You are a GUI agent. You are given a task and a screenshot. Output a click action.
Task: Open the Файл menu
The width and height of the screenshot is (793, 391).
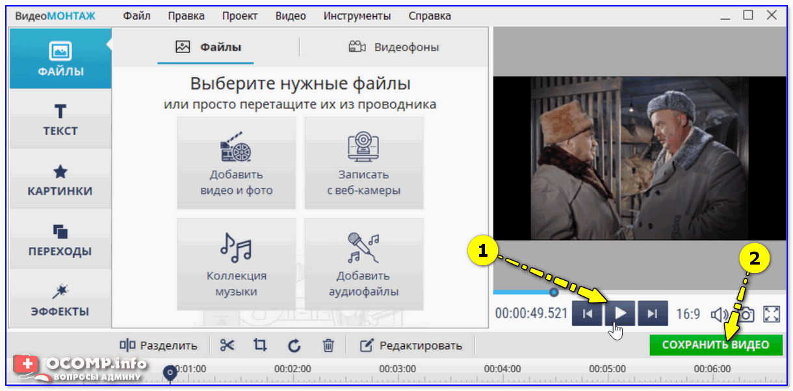click(x=136, y=16)
